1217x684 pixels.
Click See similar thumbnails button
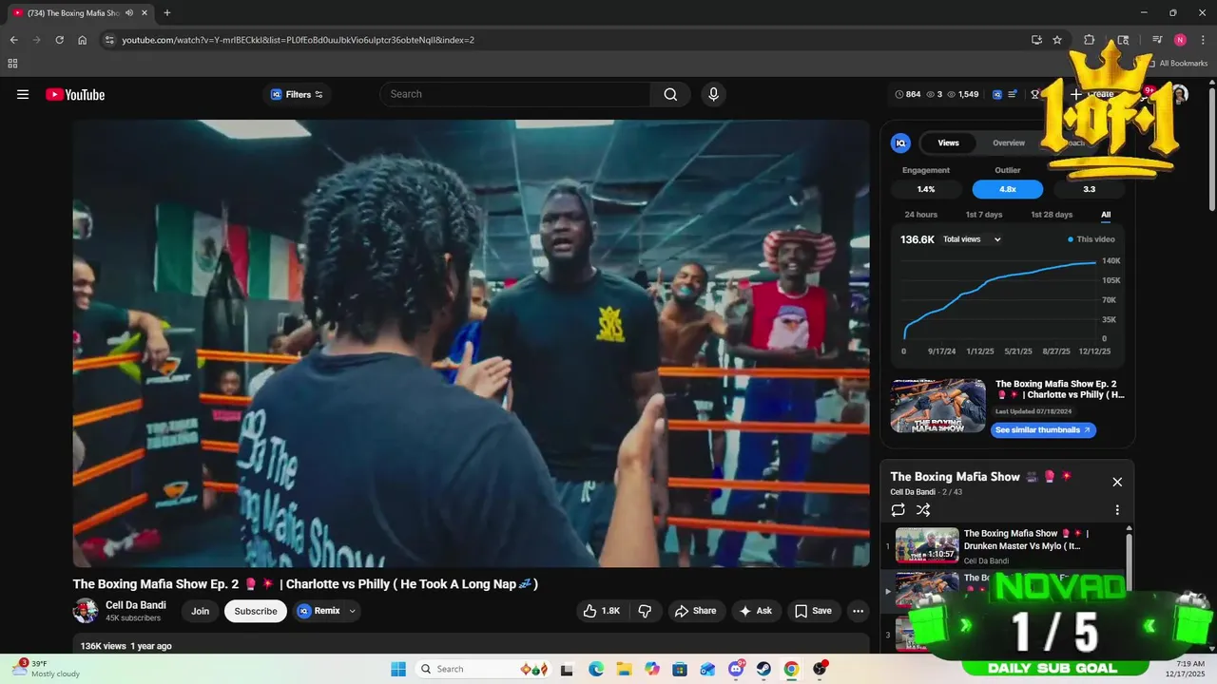[1044, 430]
